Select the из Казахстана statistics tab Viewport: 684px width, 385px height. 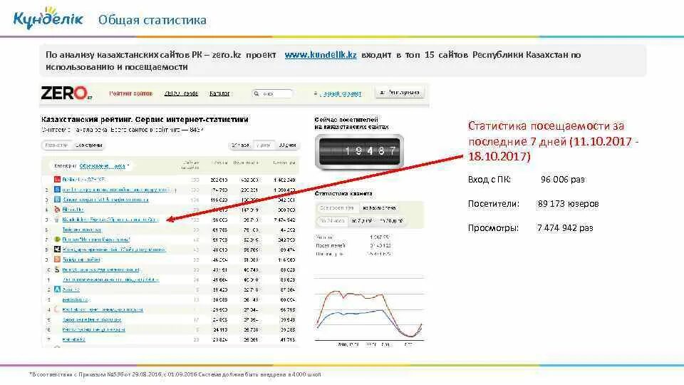point(378,208)
